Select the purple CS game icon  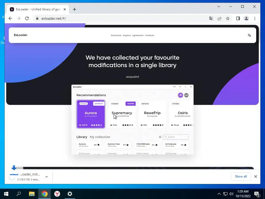click(x=180, y=95)
